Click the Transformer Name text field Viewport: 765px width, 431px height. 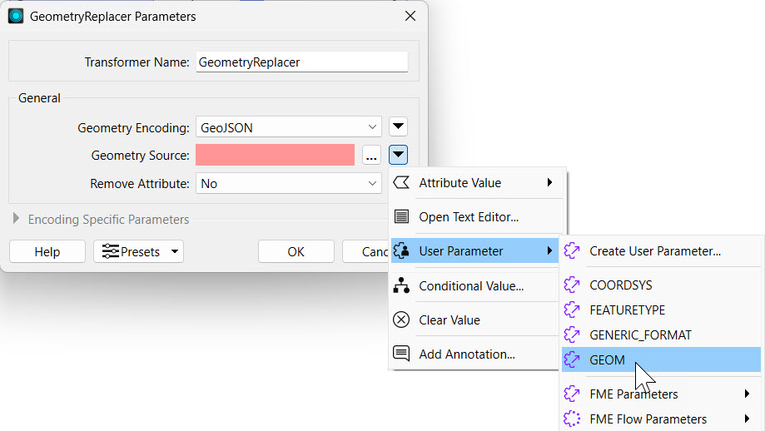302,62
